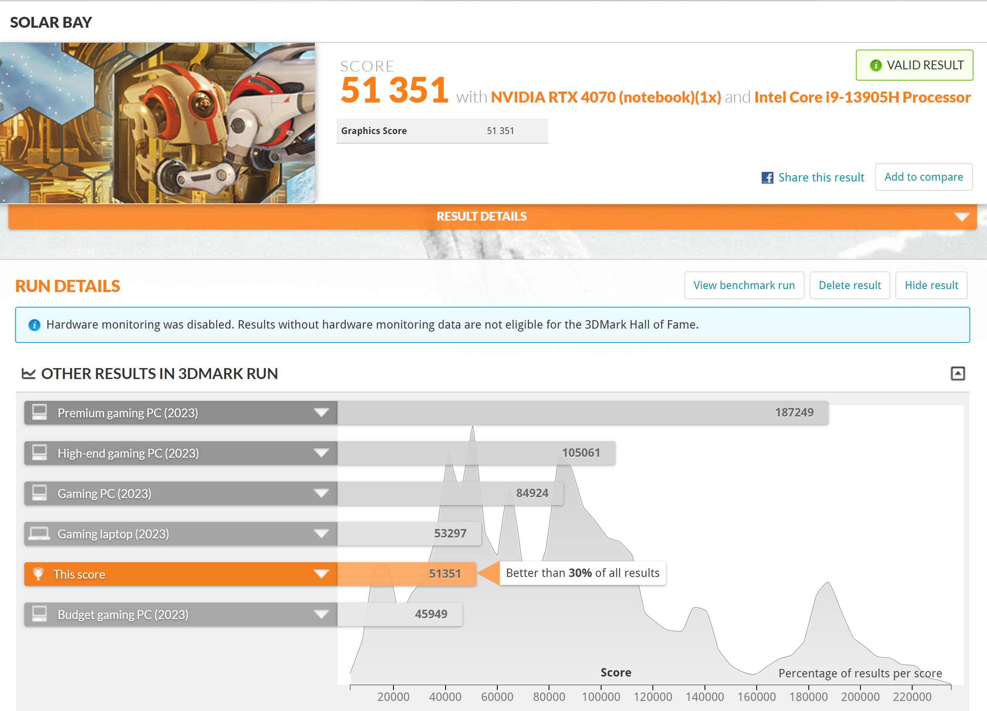Click the Facebook share icon
The height and width of the screenshot is (711, 987).
point(767,177)
